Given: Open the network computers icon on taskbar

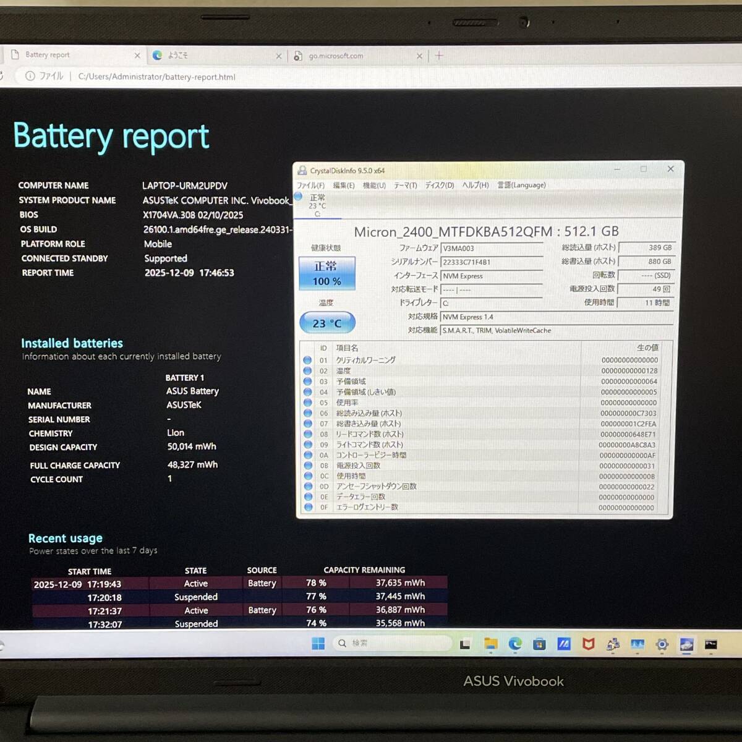Looking at the screenshot, I should (x=613, y=644).
